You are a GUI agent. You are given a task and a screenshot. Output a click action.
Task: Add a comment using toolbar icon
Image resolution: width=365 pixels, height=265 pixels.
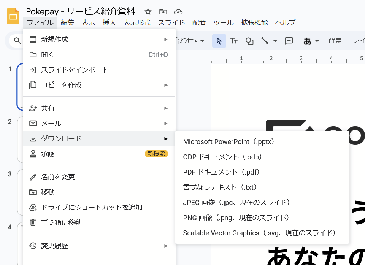point(289,41)
